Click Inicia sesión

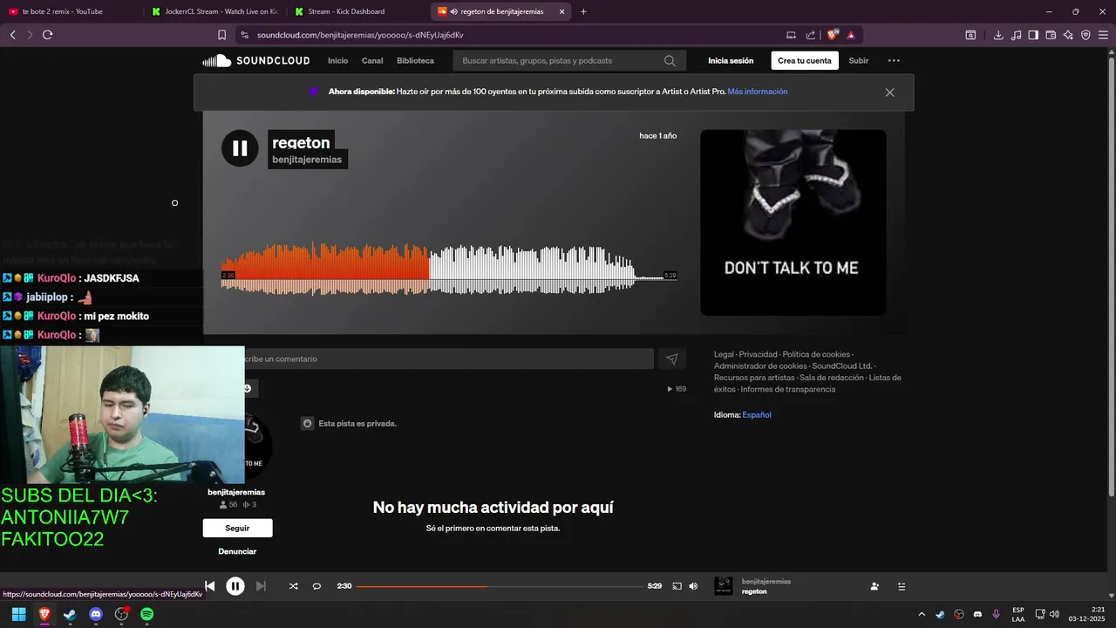click(731, 61)
